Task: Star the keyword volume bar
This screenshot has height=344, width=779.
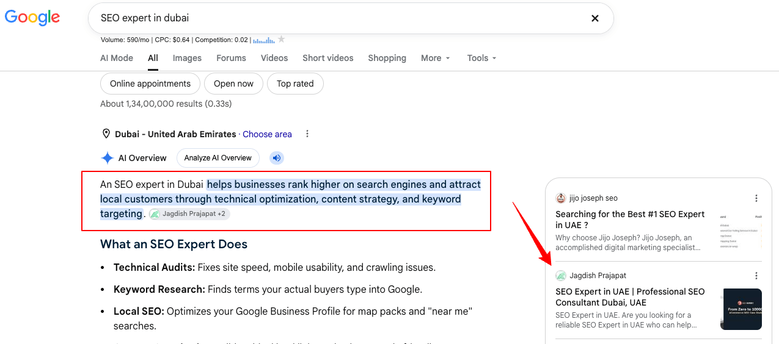Action: click(281, 40)
